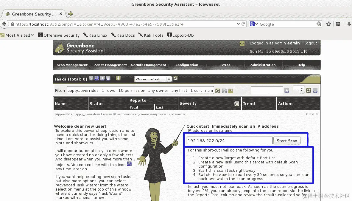Open browser bookmarks list icon
Viewport: 352px width, 201px height.
338,24
